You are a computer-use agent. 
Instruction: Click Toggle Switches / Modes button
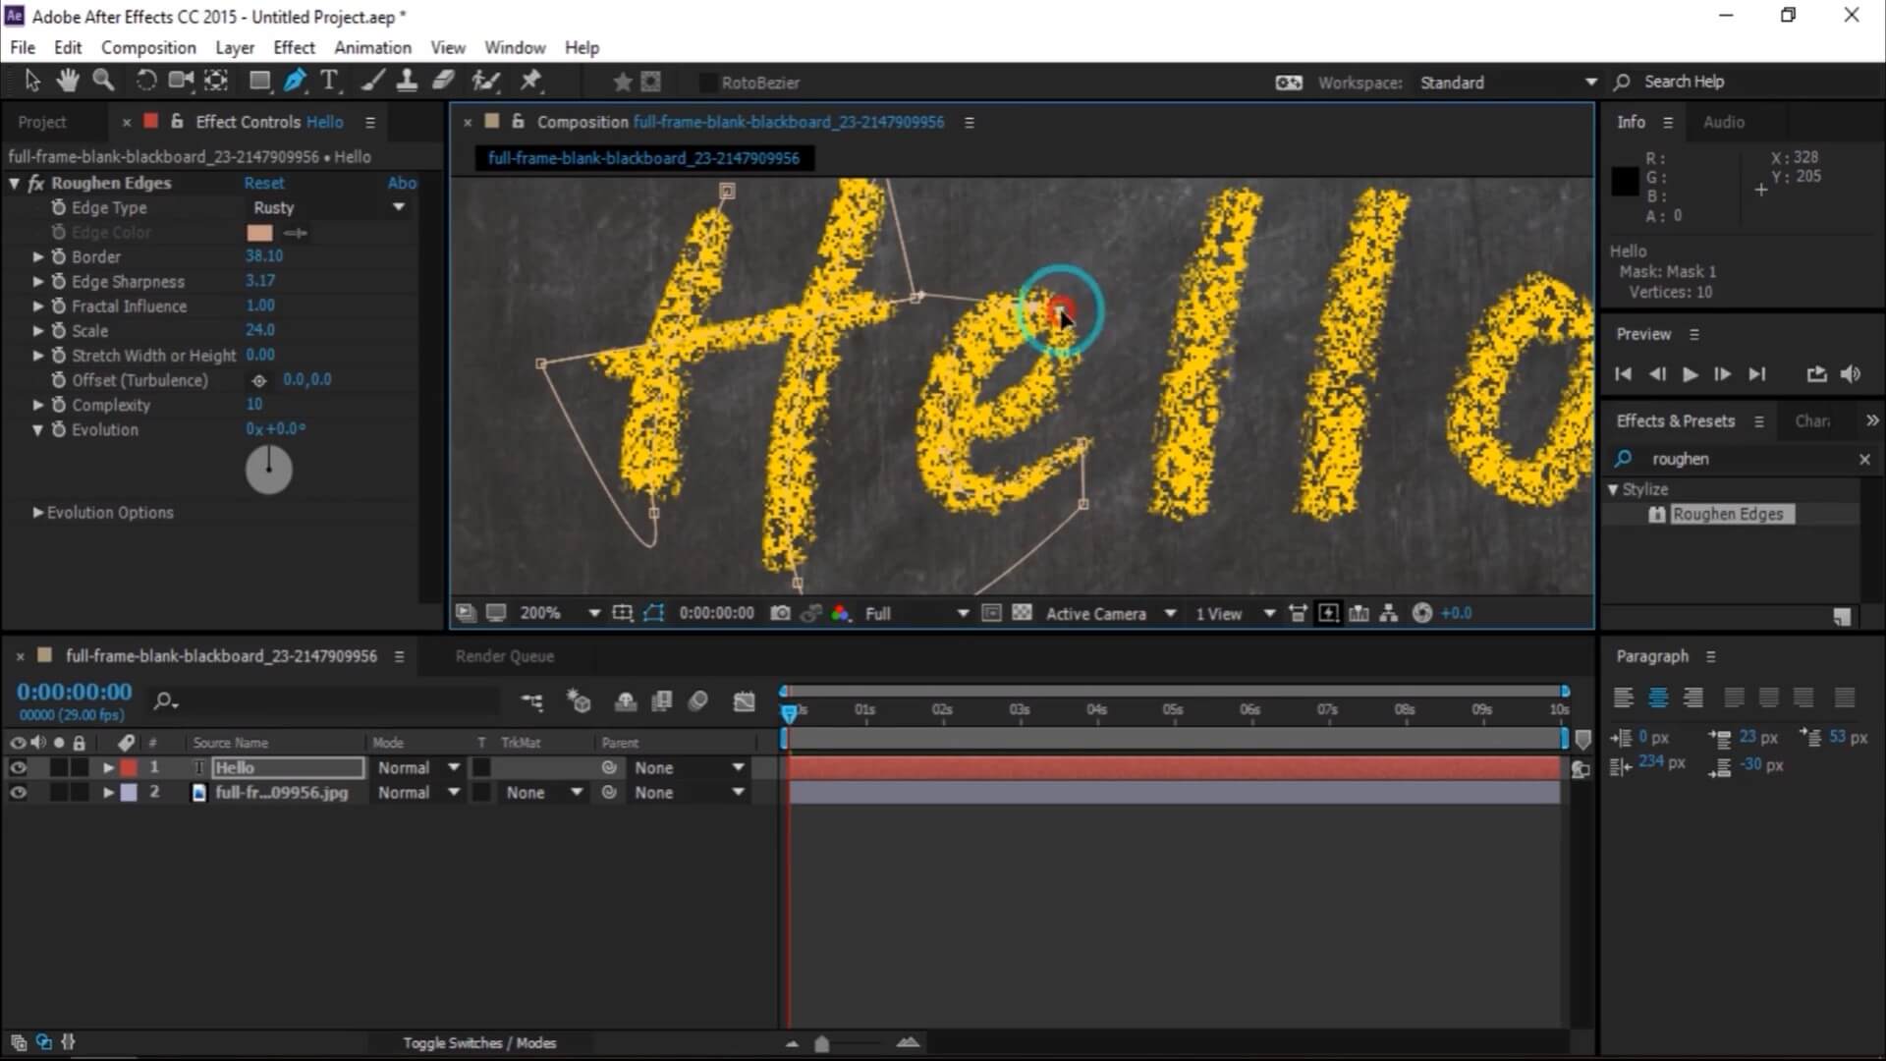point(479,1042)
